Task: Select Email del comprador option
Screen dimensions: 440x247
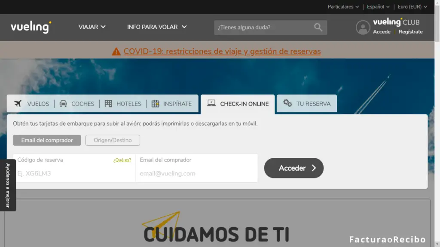Action: pos(47,140)
